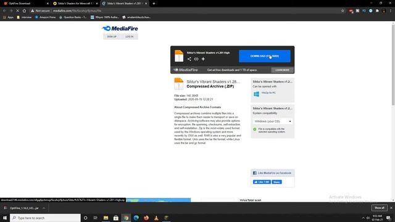Click the Facebook Share button
This screenshot has width=395, height=222.
pos(276,182)
